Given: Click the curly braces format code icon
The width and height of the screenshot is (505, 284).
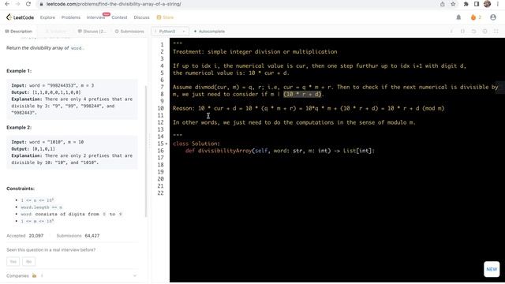Looking at the screenshot, I should pos(462,32).
